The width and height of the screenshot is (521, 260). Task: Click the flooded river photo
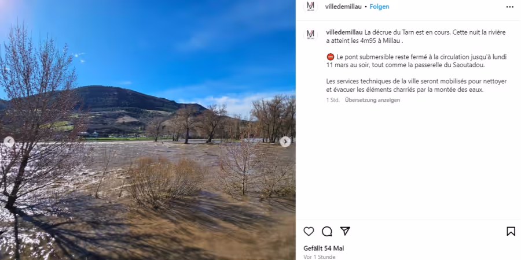[x=148, y=130]
